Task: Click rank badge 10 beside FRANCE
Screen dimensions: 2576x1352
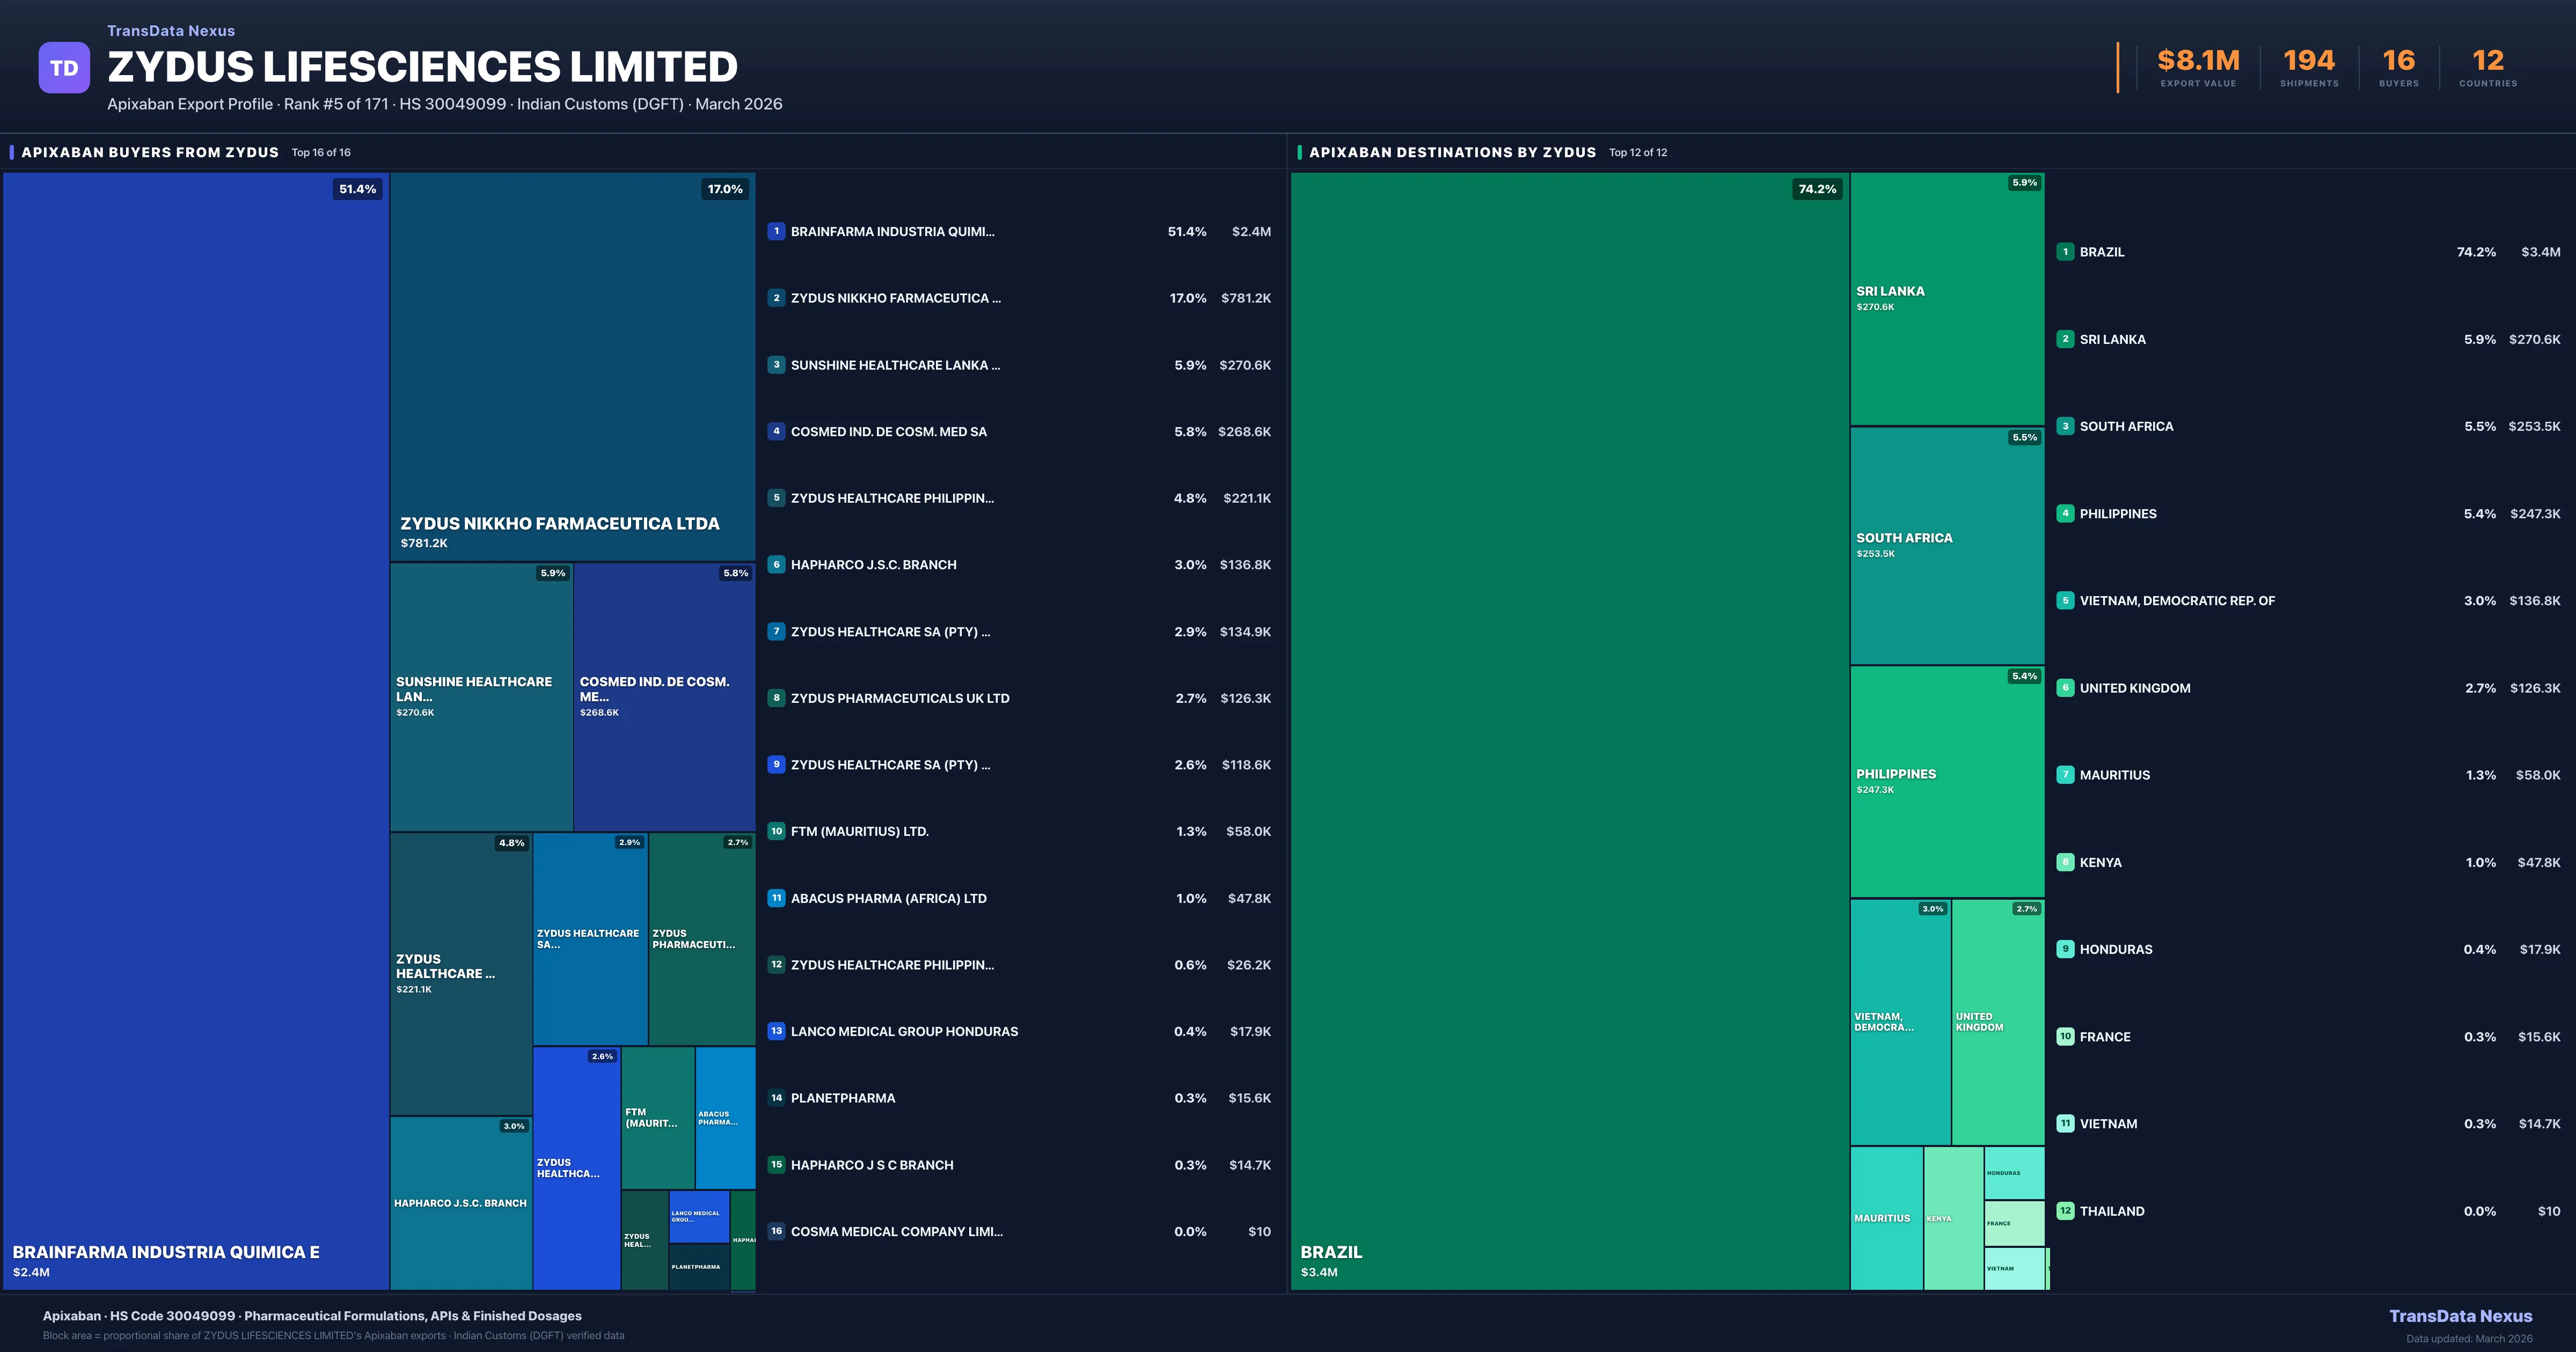Action: click(2066, 1037)
